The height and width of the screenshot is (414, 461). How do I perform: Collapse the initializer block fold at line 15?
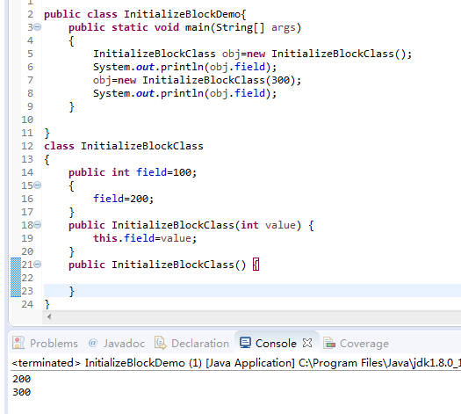(x=38, y=185)
